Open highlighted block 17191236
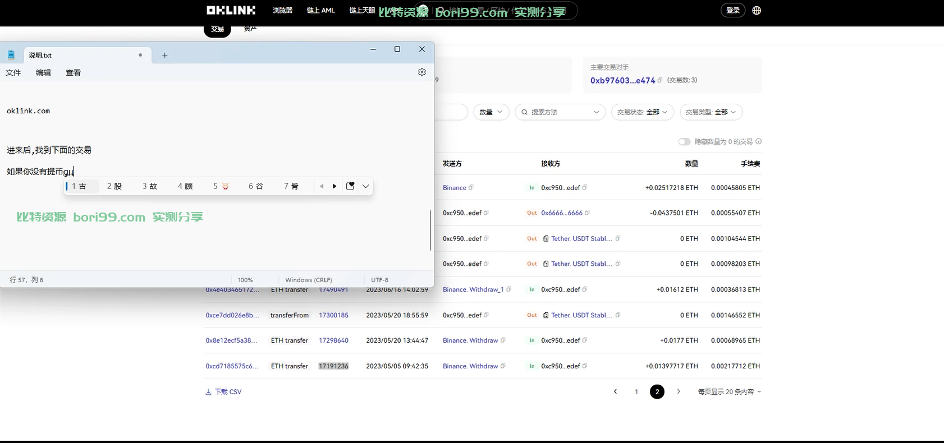 pos(333,366)
